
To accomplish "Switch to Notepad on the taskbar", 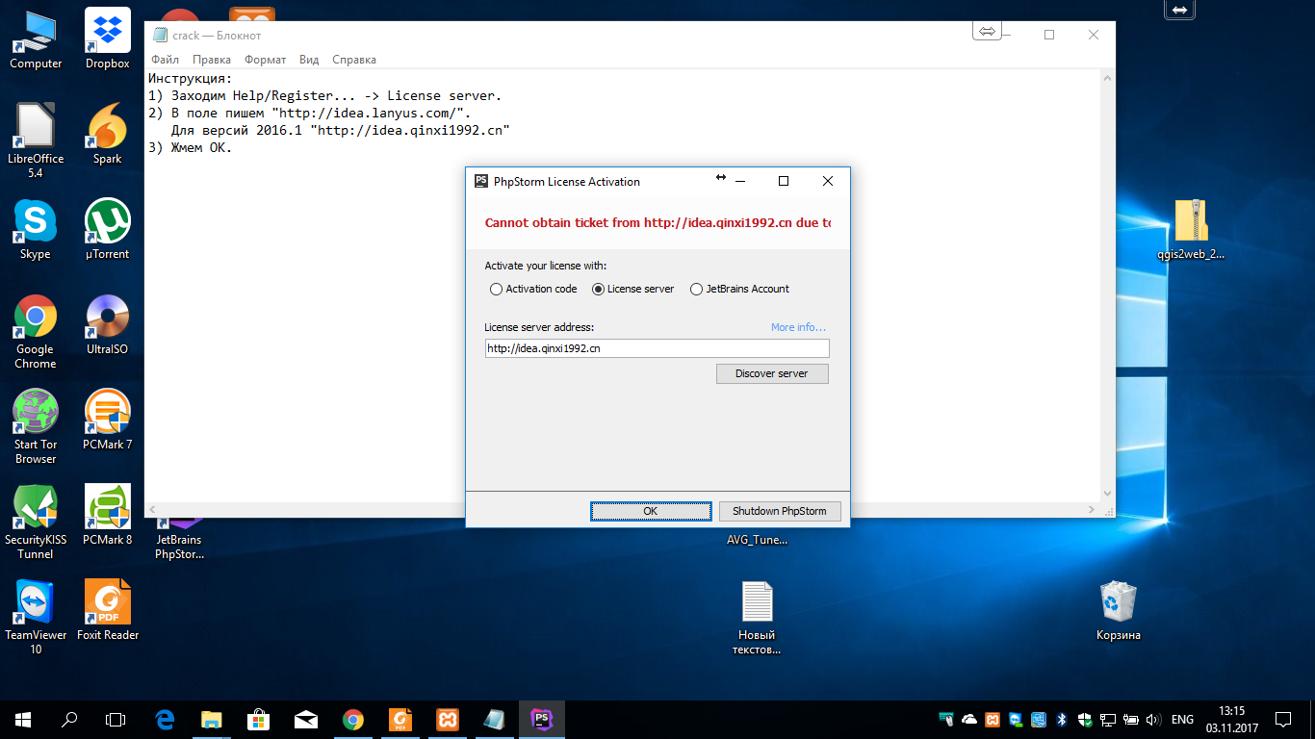I will click(x=495, y=719).
